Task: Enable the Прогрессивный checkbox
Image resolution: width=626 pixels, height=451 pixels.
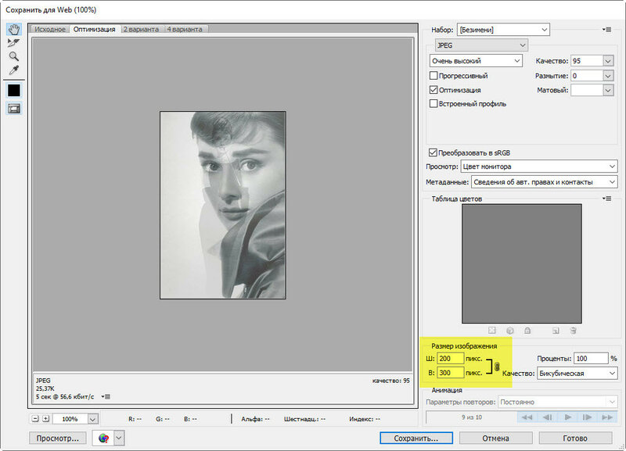Action: pyautogui.click(x=434, y=76)
